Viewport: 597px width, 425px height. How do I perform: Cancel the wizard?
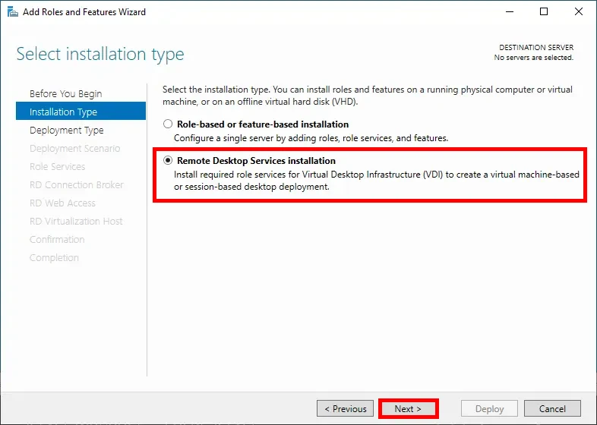pyautogui.click(x=552, y=409)
